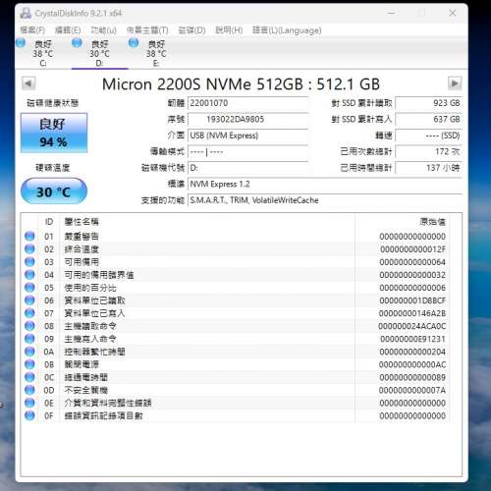Switch to the C: drive tab
This screenshot has height=491, width=491.
tap(43, 53)
